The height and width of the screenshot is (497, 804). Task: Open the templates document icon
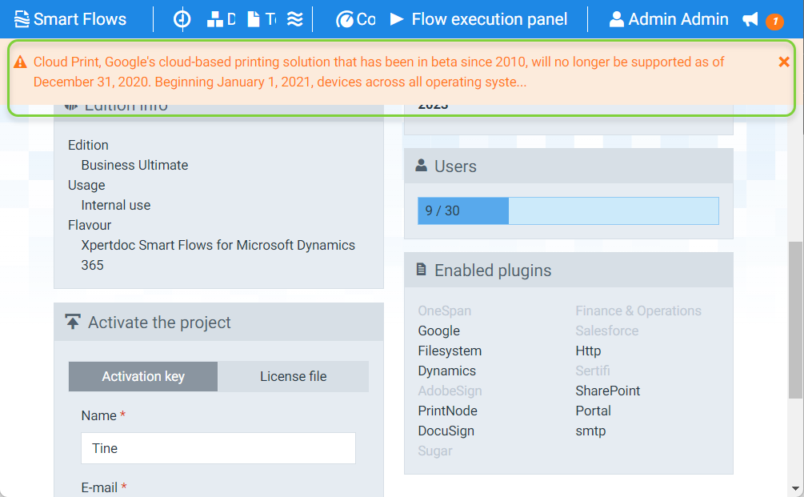pos(262,19)
